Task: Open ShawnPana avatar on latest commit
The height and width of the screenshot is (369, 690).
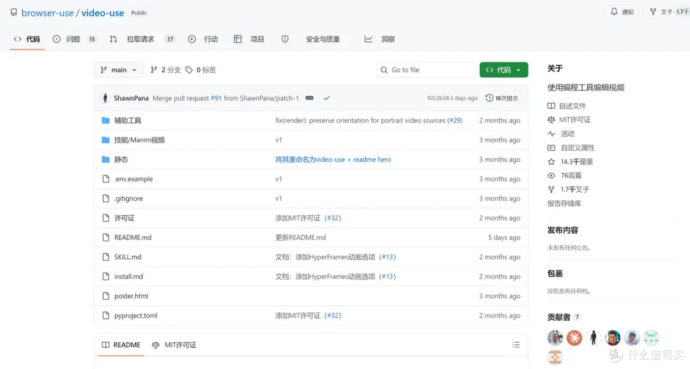Action: tap(105, 98)
